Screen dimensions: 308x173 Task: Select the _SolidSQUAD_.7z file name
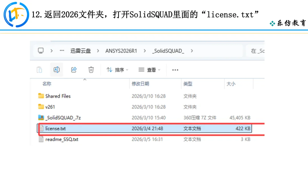click(63, 118)
